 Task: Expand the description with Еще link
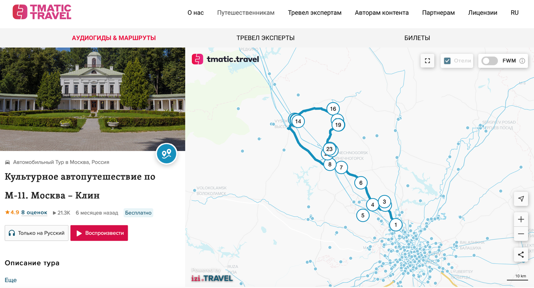[x=11, y=280]
